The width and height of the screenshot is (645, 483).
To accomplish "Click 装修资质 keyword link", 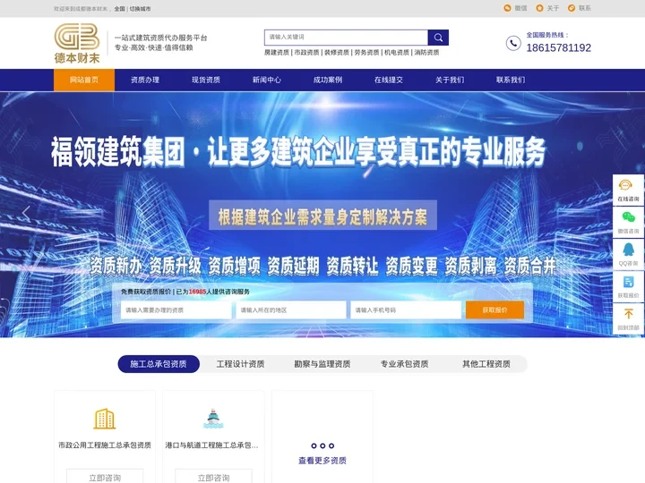I will pos(337,53).
